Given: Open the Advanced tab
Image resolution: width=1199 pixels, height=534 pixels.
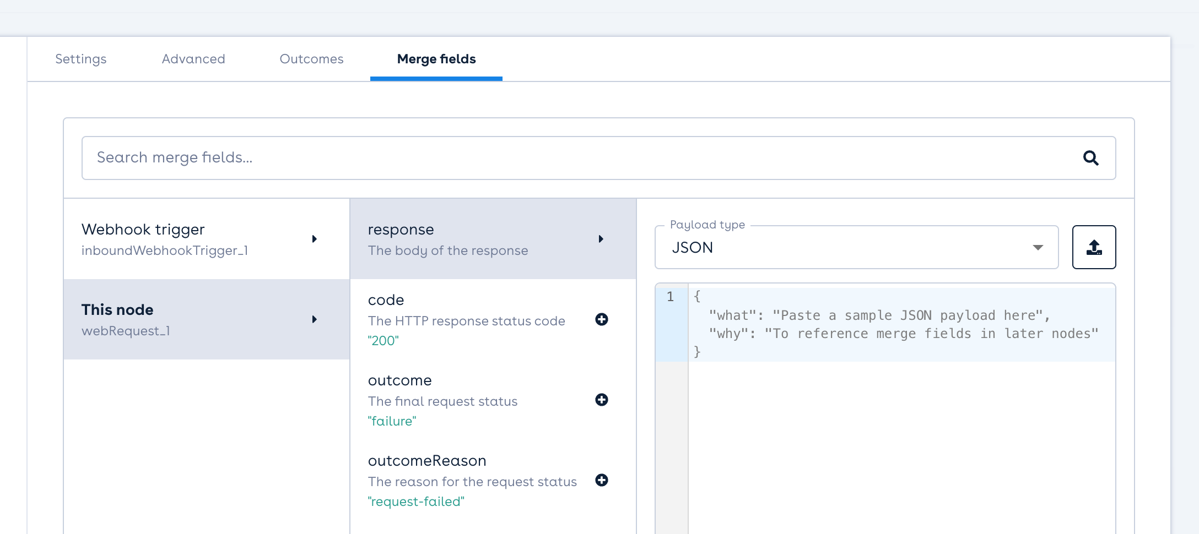Looking at the screenshot, I should click(x=193, y=59).
